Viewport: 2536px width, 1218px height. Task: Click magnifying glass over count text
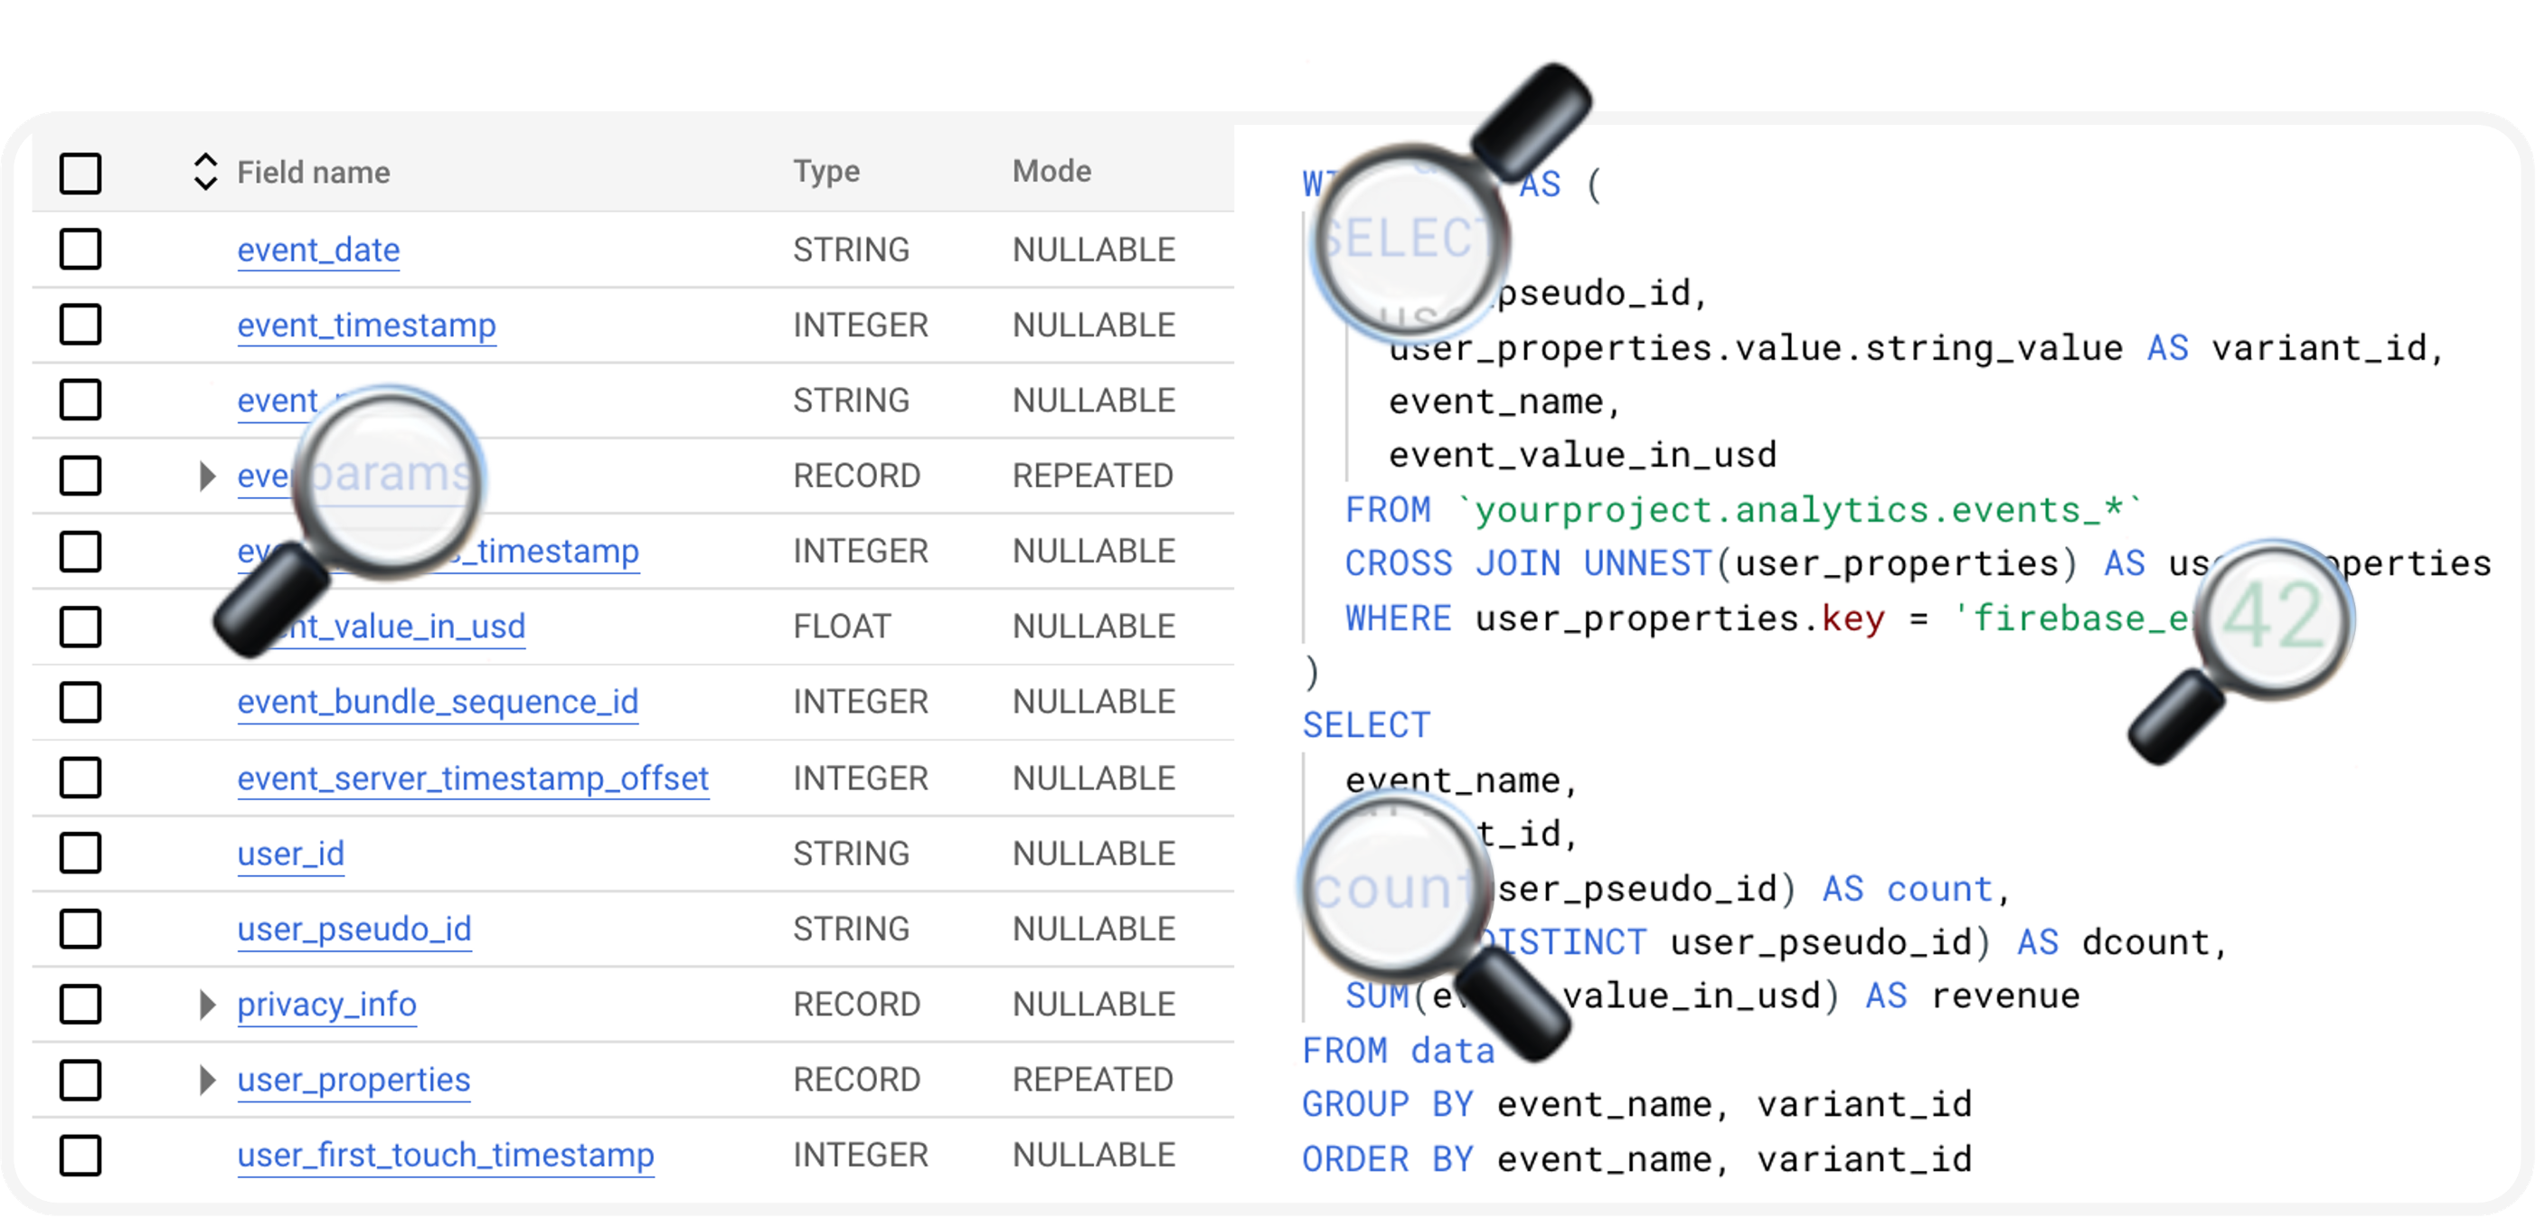click(x=1396, y=889)
